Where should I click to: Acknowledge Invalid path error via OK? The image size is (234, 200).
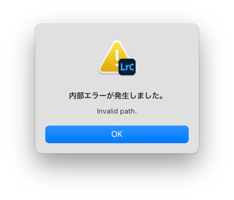pos(117,134)
